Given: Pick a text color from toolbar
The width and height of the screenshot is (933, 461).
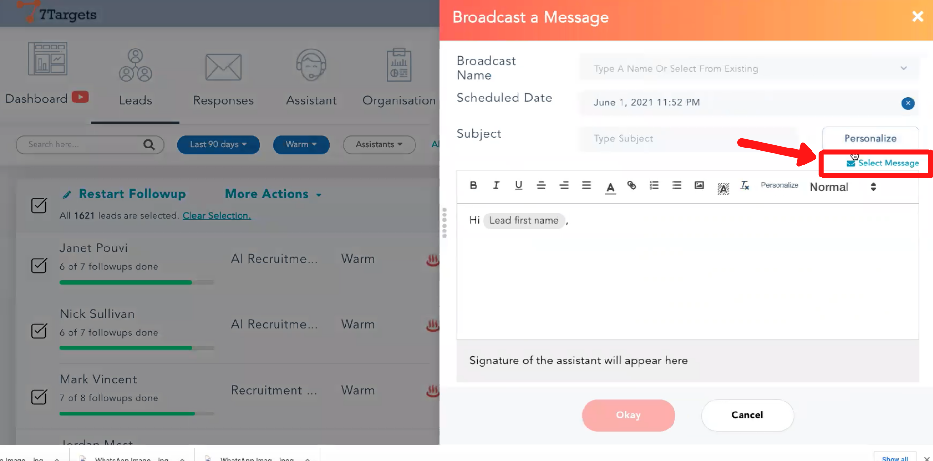Looking at the screenshot, I should point(610,187).
